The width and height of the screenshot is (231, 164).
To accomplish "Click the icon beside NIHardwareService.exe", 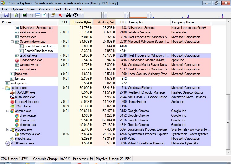I will pos(17,28).
